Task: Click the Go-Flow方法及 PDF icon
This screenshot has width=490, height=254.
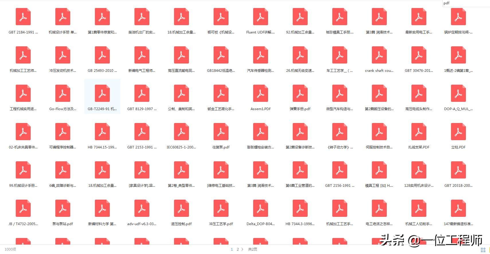Action: (63, 94)
